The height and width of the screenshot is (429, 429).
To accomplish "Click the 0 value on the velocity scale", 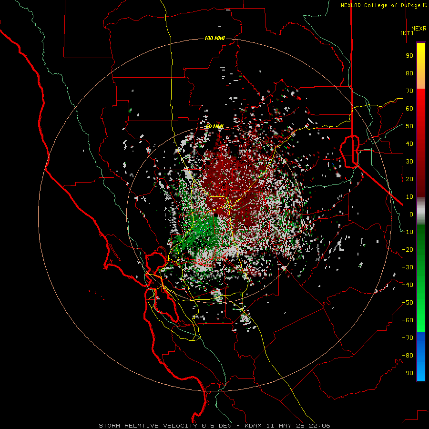I will (x=411, y=214).
